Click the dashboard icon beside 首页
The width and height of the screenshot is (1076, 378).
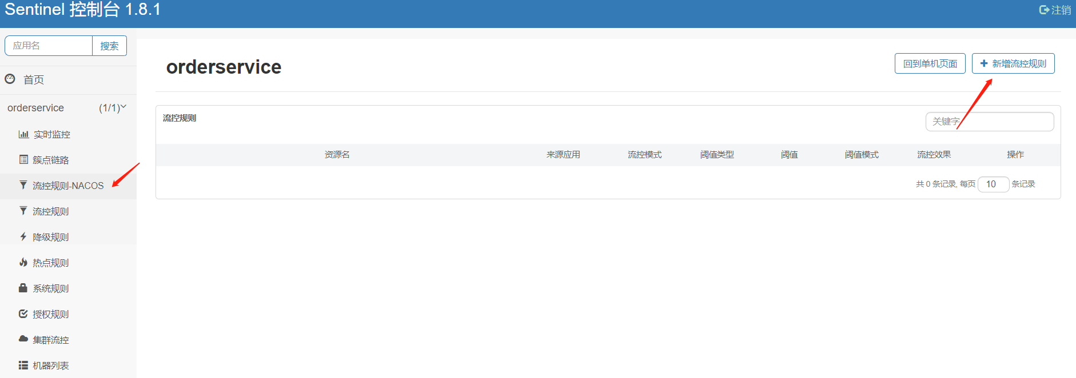[x=10, y=79]
